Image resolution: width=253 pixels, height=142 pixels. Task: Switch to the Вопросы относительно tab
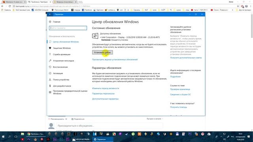coord(65,2)
